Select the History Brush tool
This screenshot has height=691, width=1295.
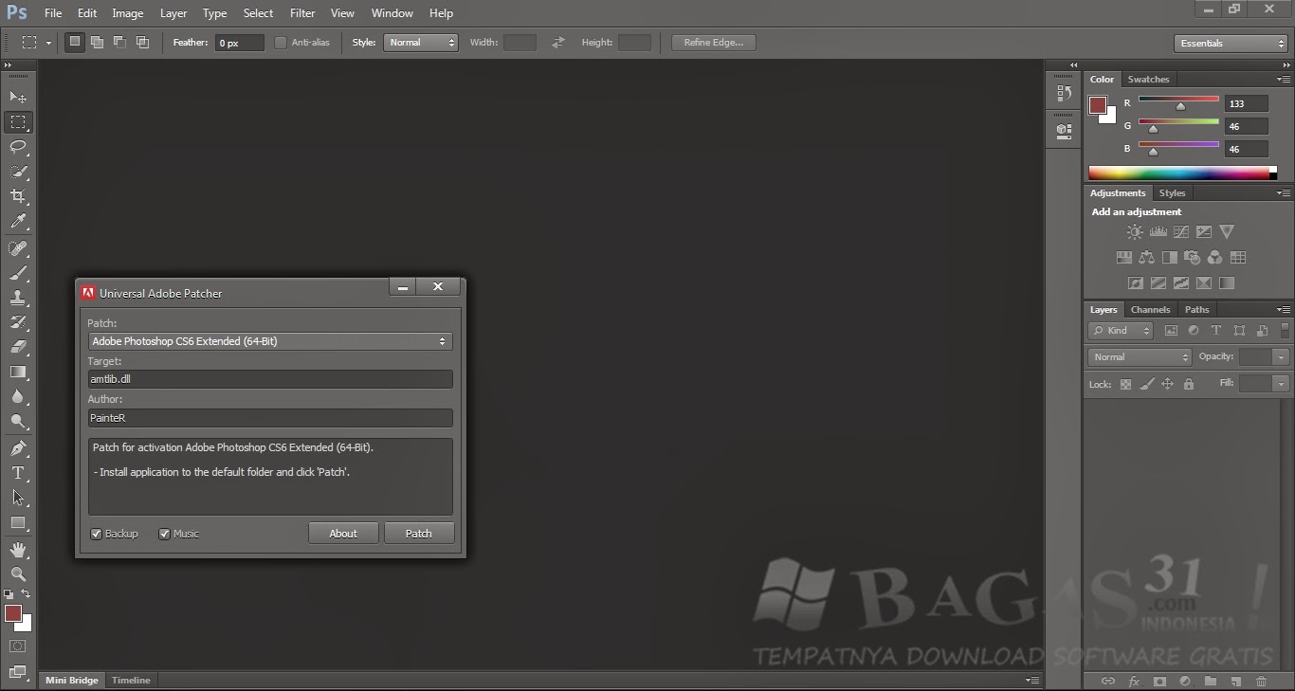coord(18,322)
